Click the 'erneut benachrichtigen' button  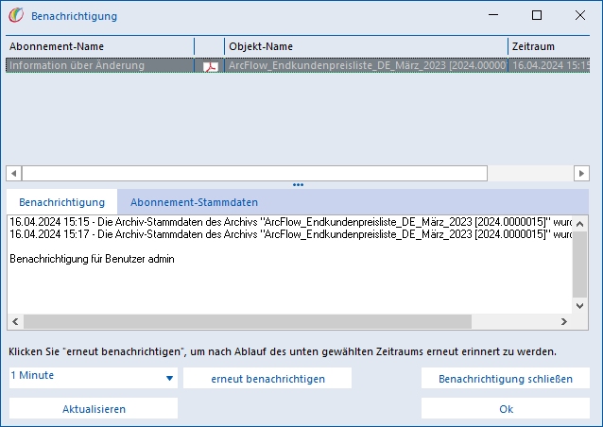[267, 379]
